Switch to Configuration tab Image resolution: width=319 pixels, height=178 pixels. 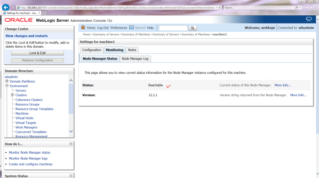[91, 50]
